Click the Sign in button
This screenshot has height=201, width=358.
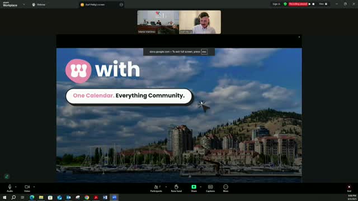coord(276,4)
